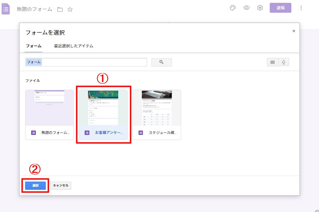Switch to the 最近選択したアイテム tab
The width and height of the screenshot is (319, 212).
74,46
